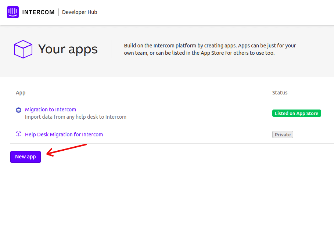Click the Your apps heading
The width and height of the screenshot is (334, 233).
68,49
